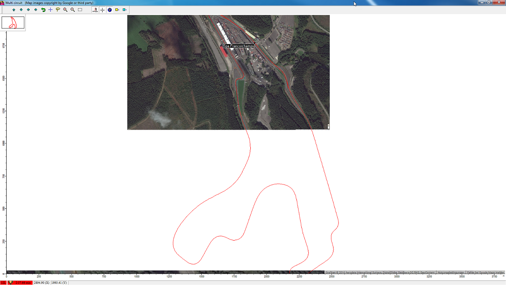This screenshot has height=285, width=506.
Task: Select the dashed rectangle selection tool
Action: tap(80, 10)
